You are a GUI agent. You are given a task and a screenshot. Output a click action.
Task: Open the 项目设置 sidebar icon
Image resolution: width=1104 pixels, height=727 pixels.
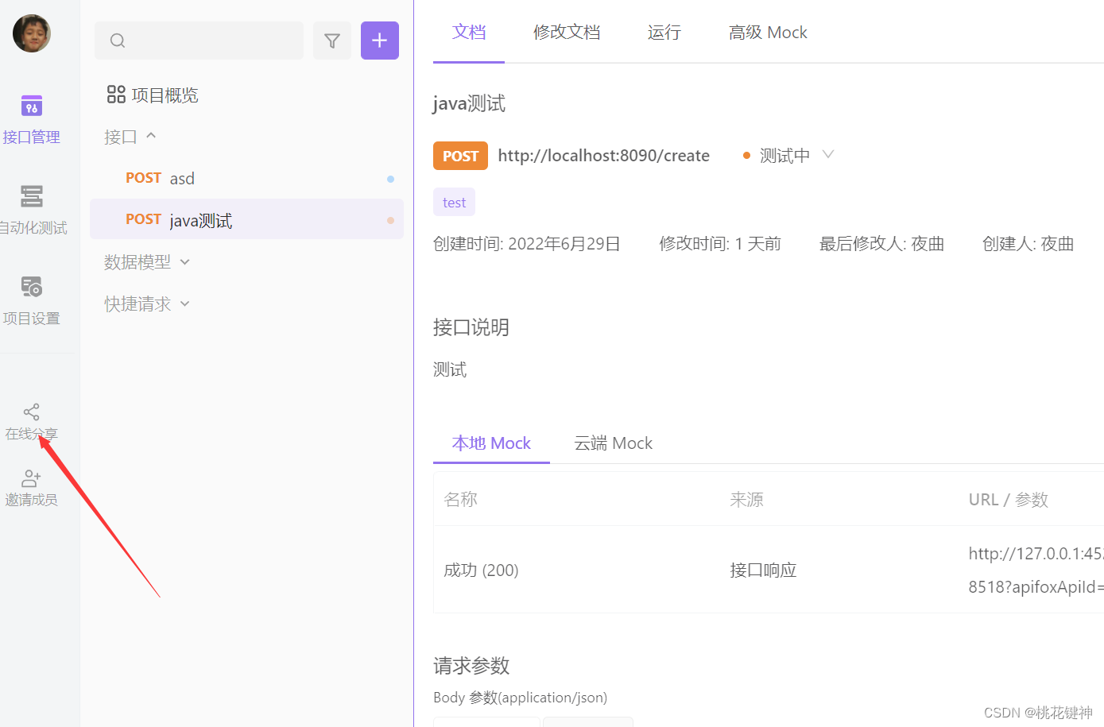pos(32,287)
